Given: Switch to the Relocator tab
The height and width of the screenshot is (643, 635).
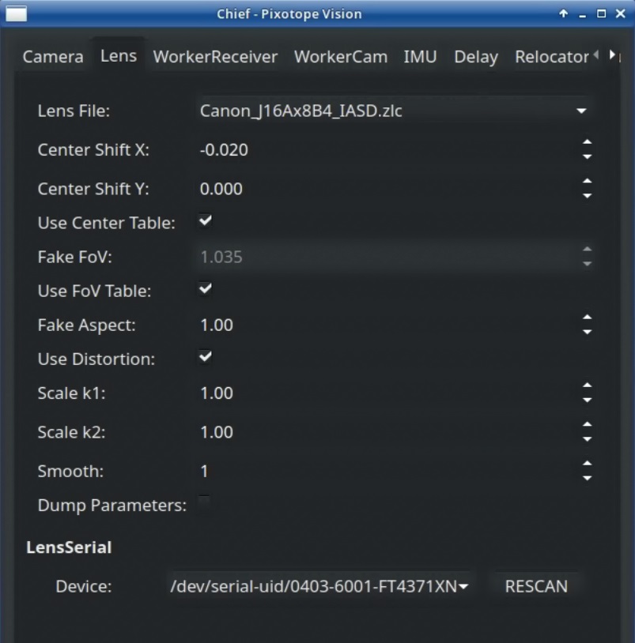Looking at the screenshot, I should coord(550,56).
